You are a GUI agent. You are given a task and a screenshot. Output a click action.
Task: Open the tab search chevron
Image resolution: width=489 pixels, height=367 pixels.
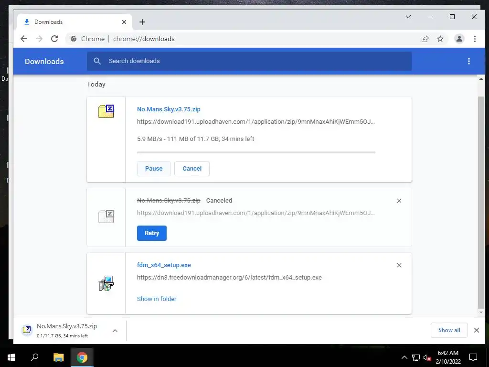(408, 17)
